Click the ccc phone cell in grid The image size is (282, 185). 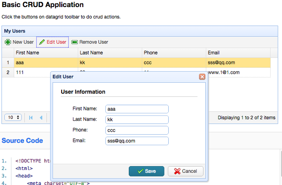point(174,62)
